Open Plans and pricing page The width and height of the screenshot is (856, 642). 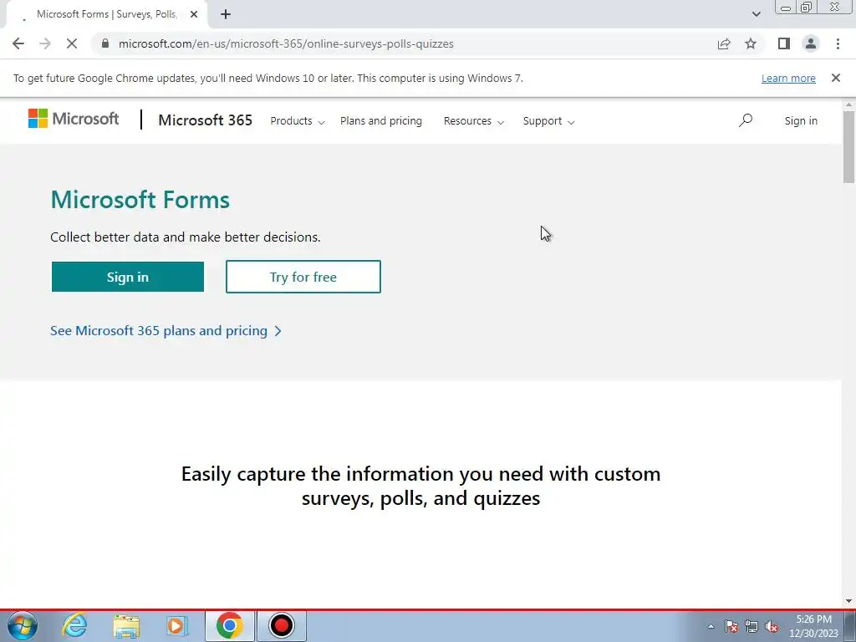381,120
